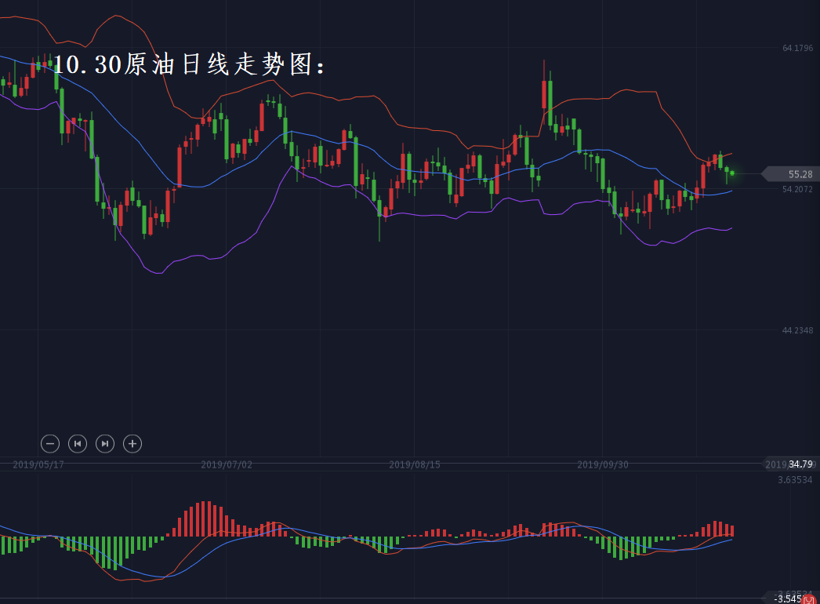Select the -3.545 MACD value tag
This screenshot has height=604, width=820.
788,599
